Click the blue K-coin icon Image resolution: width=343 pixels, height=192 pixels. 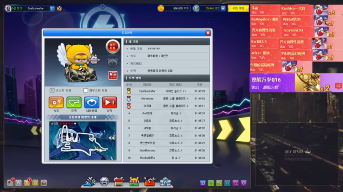[196, 9]
